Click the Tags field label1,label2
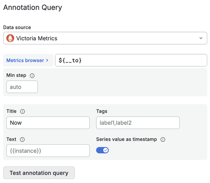The height and width of the screenshot is (183, 210). [x=138, y=123]
